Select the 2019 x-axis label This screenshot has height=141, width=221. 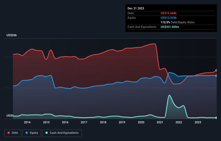122,122
